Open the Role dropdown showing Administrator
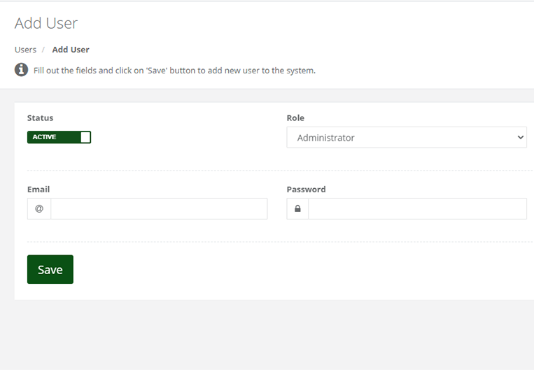Viewport: 534px width, 370px height. (x=407, y=138)
